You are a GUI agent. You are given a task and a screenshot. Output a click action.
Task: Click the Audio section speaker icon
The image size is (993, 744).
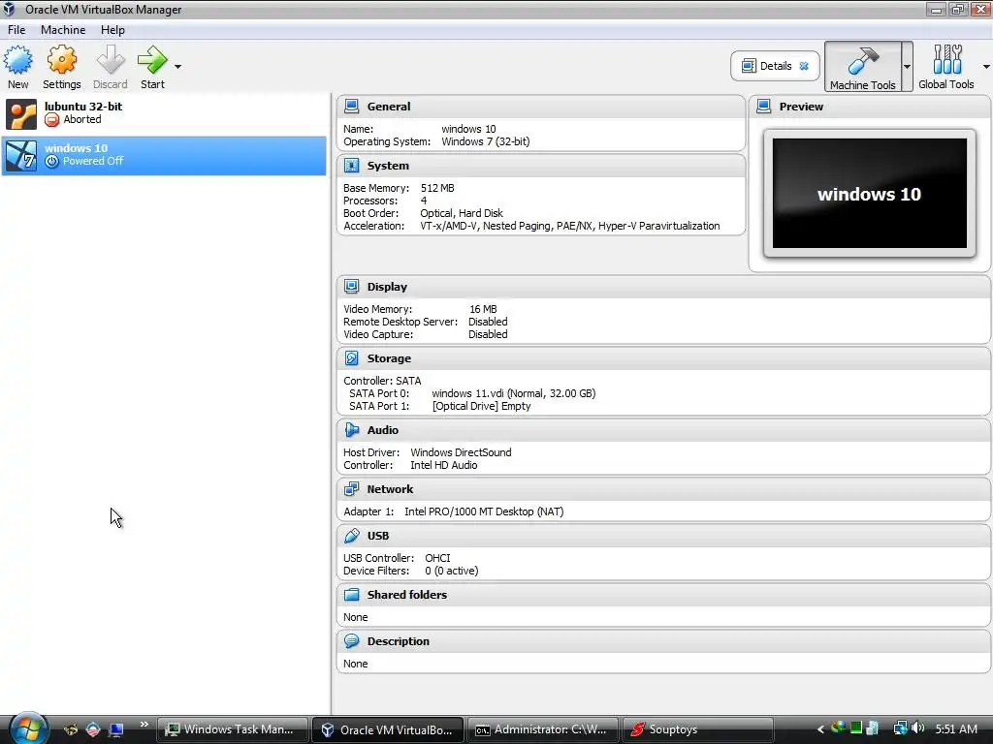[x=351, y=430]
